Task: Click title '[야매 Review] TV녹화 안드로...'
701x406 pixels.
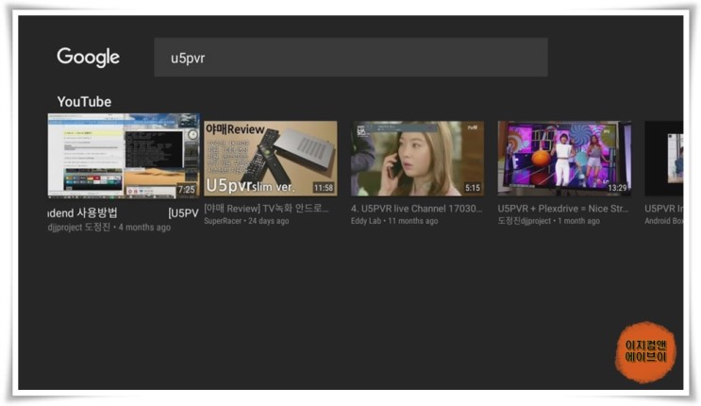Action: 266,209
